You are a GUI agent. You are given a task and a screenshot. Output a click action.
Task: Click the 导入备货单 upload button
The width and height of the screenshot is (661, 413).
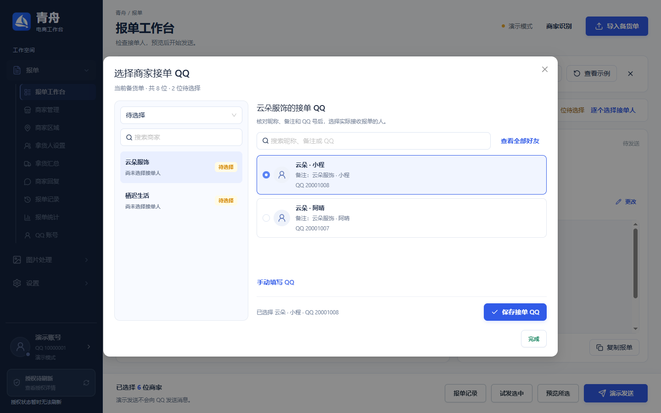pos(617,26)
